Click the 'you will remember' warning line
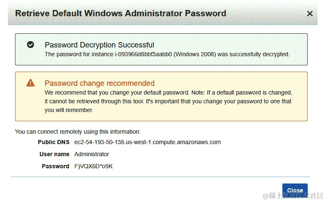 pos(69,110)
